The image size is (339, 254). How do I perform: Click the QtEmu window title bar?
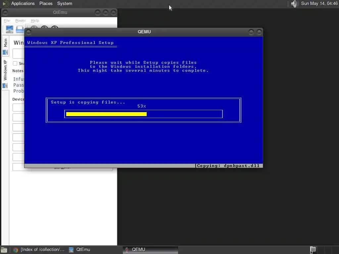tap(60, 13)
